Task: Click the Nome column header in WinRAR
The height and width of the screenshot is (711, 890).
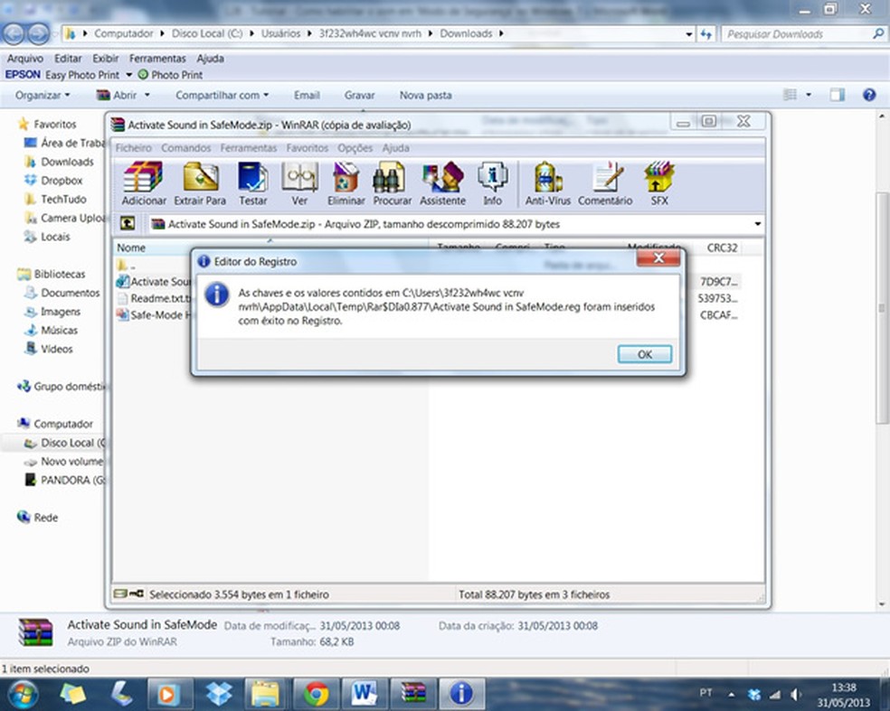Action: (131, 248)
